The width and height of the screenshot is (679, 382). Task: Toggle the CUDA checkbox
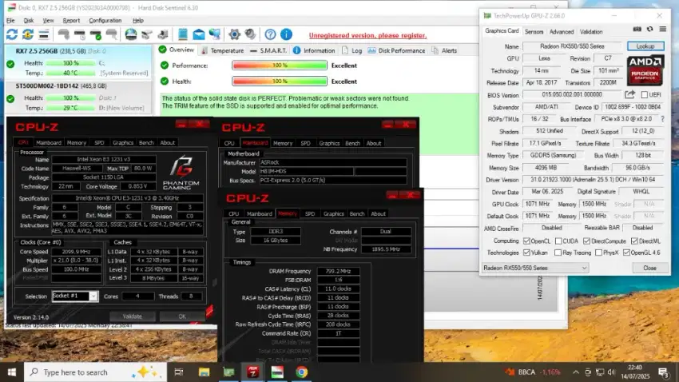(558, 241)
